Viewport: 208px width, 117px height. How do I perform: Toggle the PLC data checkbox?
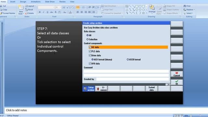90,51
